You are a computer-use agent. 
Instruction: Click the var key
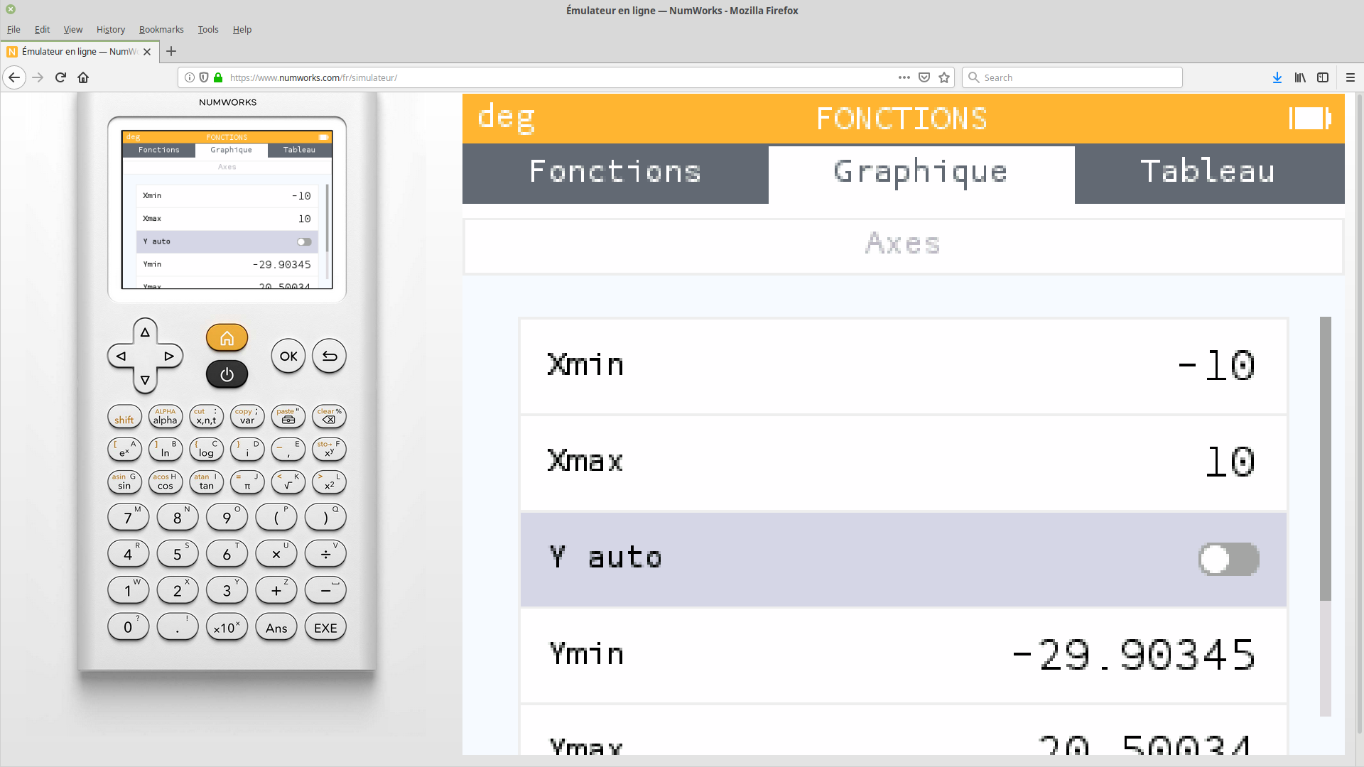tap(247, 416)
